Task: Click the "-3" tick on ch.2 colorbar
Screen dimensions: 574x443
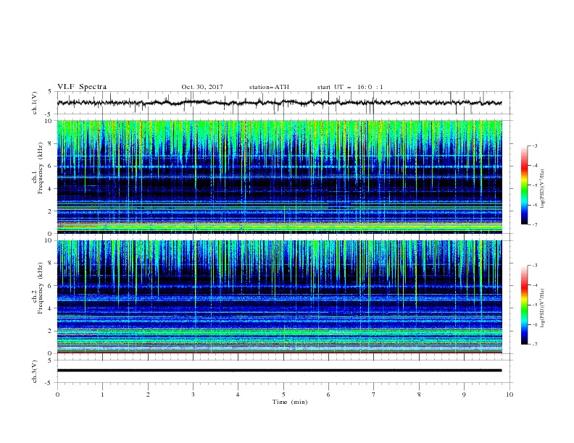Action: pos(535,266)
